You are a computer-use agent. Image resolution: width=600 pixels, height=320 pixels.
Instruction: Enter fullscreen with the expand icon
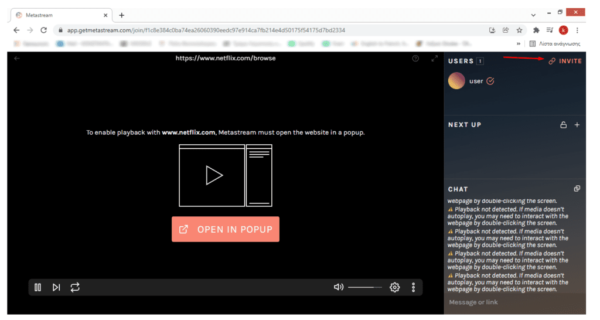[434, 59]
